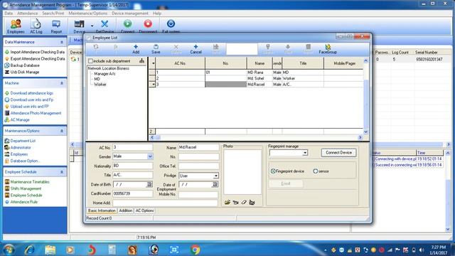Screen dimensions: 455x256
Task: Click the Name input field
Action: pos(198,147)
